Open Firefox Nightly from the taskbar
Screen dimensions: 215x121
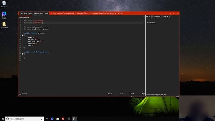coord(52,119)
